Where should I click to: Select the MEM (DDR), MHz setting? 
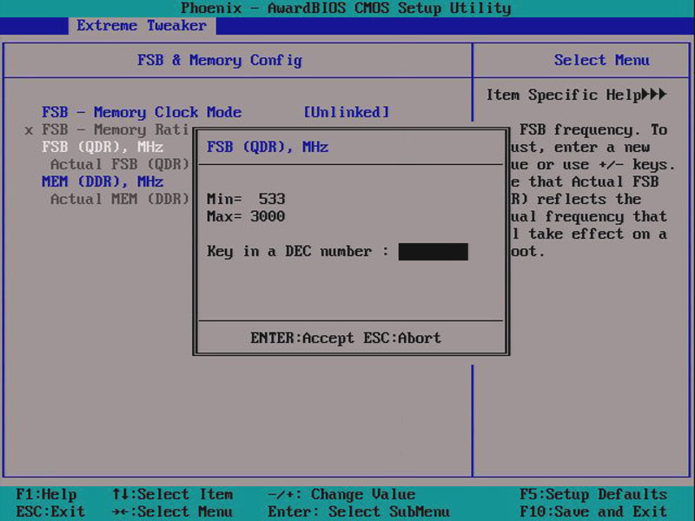(103, 181)
